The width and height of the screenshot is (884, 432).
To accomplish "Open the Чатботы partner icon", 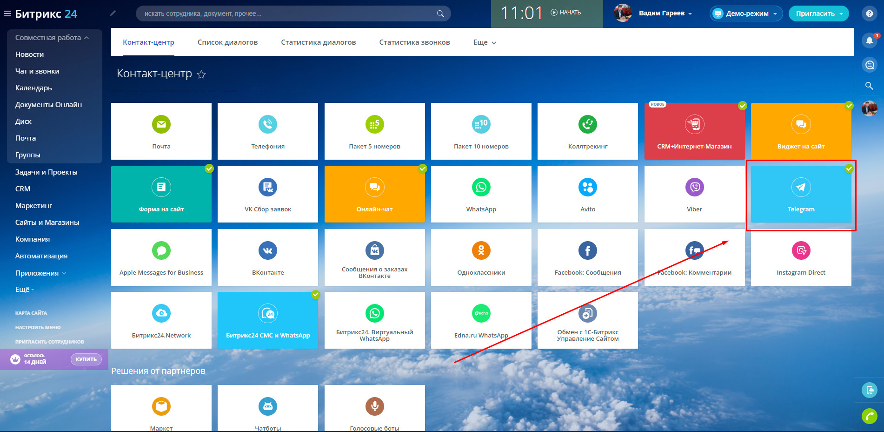I will click(x=268, y=406).
